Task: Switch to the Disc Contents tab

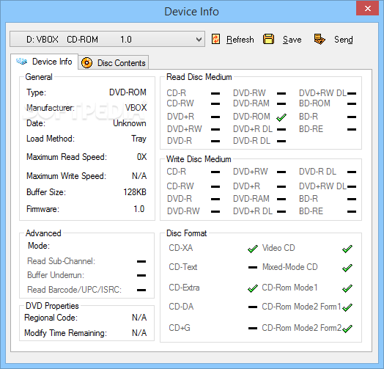Action: click(114, 63)
